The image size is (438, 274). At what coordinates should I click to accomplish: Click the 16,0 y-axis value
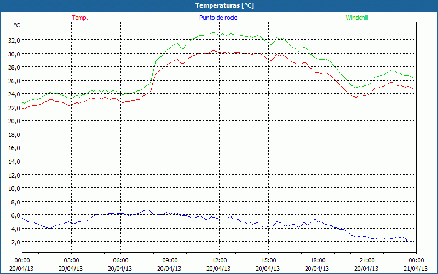[x=15, y=148]
